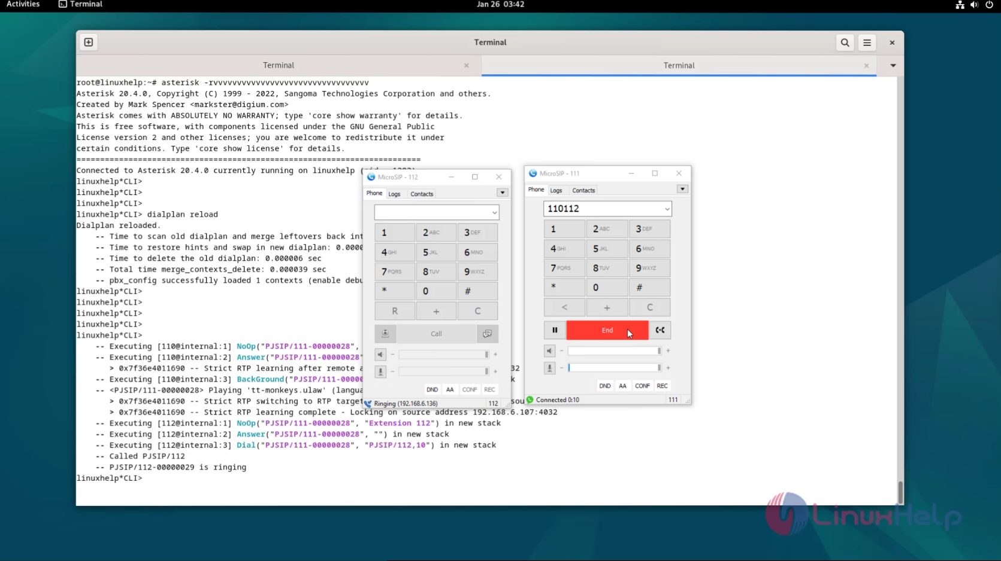The height and width of the screenshot is (561, 1001).
Task: Click the video call icon in MicroSIP 112
Action: 385,334
